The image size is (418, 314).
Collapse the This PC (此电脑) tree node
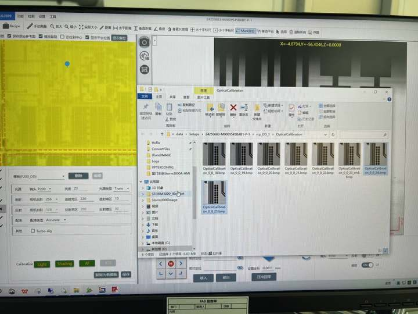point(141,181)
